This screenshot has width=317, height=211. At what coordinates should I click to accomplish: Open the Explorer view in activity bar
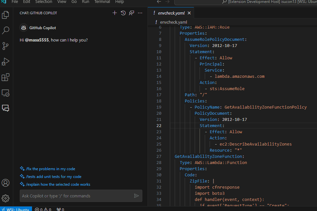(5, 15)
